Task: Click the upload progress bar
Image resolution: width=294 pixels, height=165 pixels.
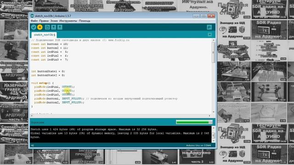Action: point(194,122)
